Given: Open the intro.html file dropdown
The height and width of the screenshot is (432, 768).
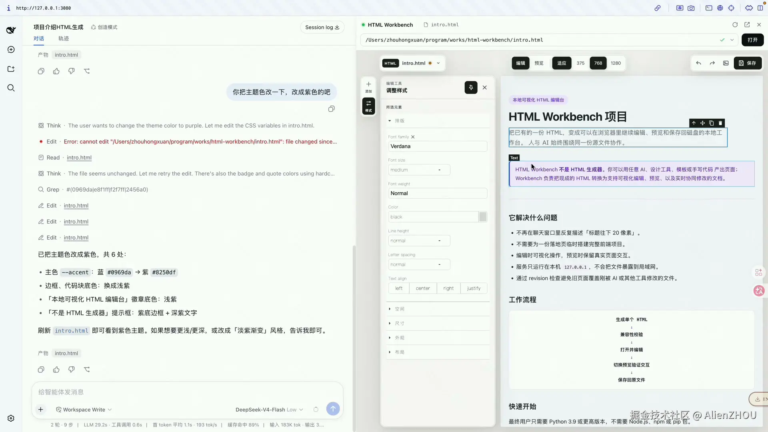Looking at the screenshot, I should click(438, 63).
